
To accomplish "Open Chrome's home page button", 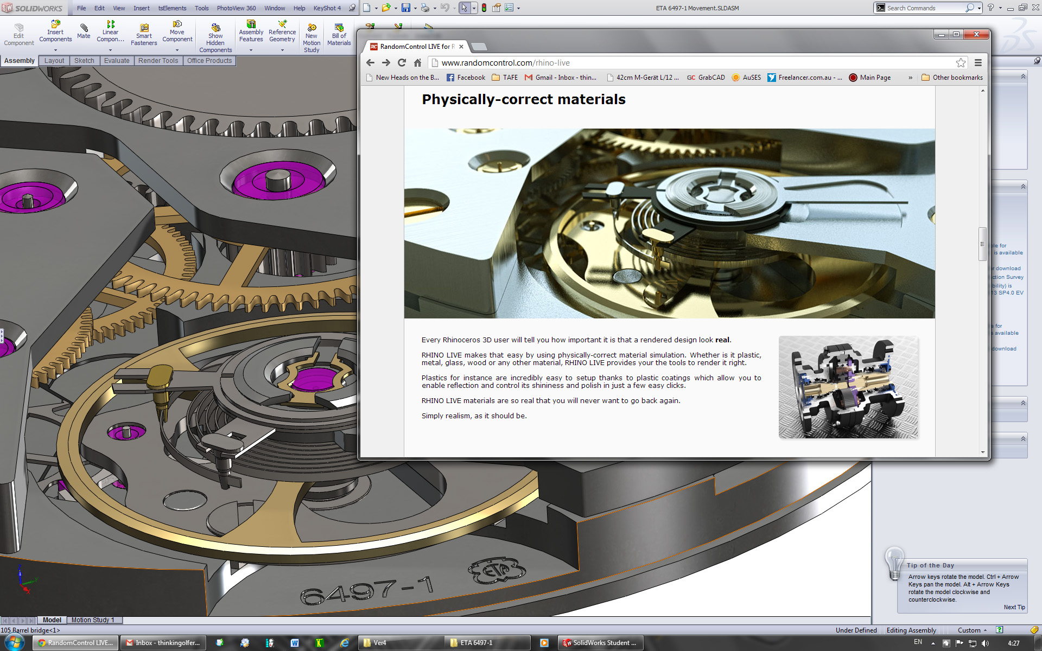I will pos(417,63).
